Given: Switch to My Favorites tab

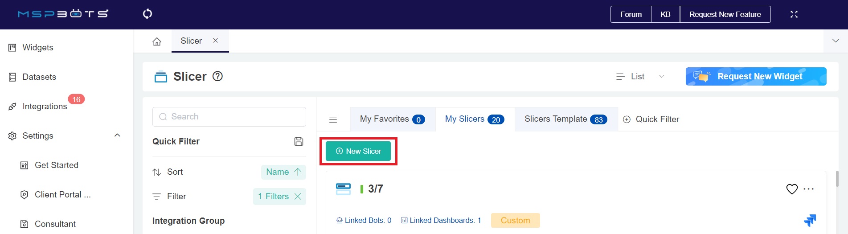Looking at the screenshot, I should (392, 119).
